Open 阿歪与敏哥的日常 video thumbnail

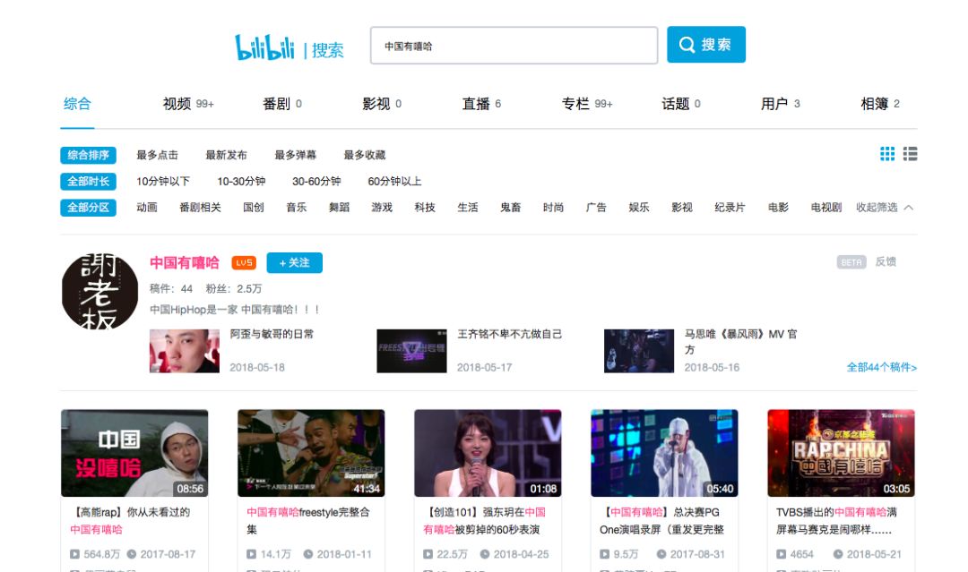point(185,351)
